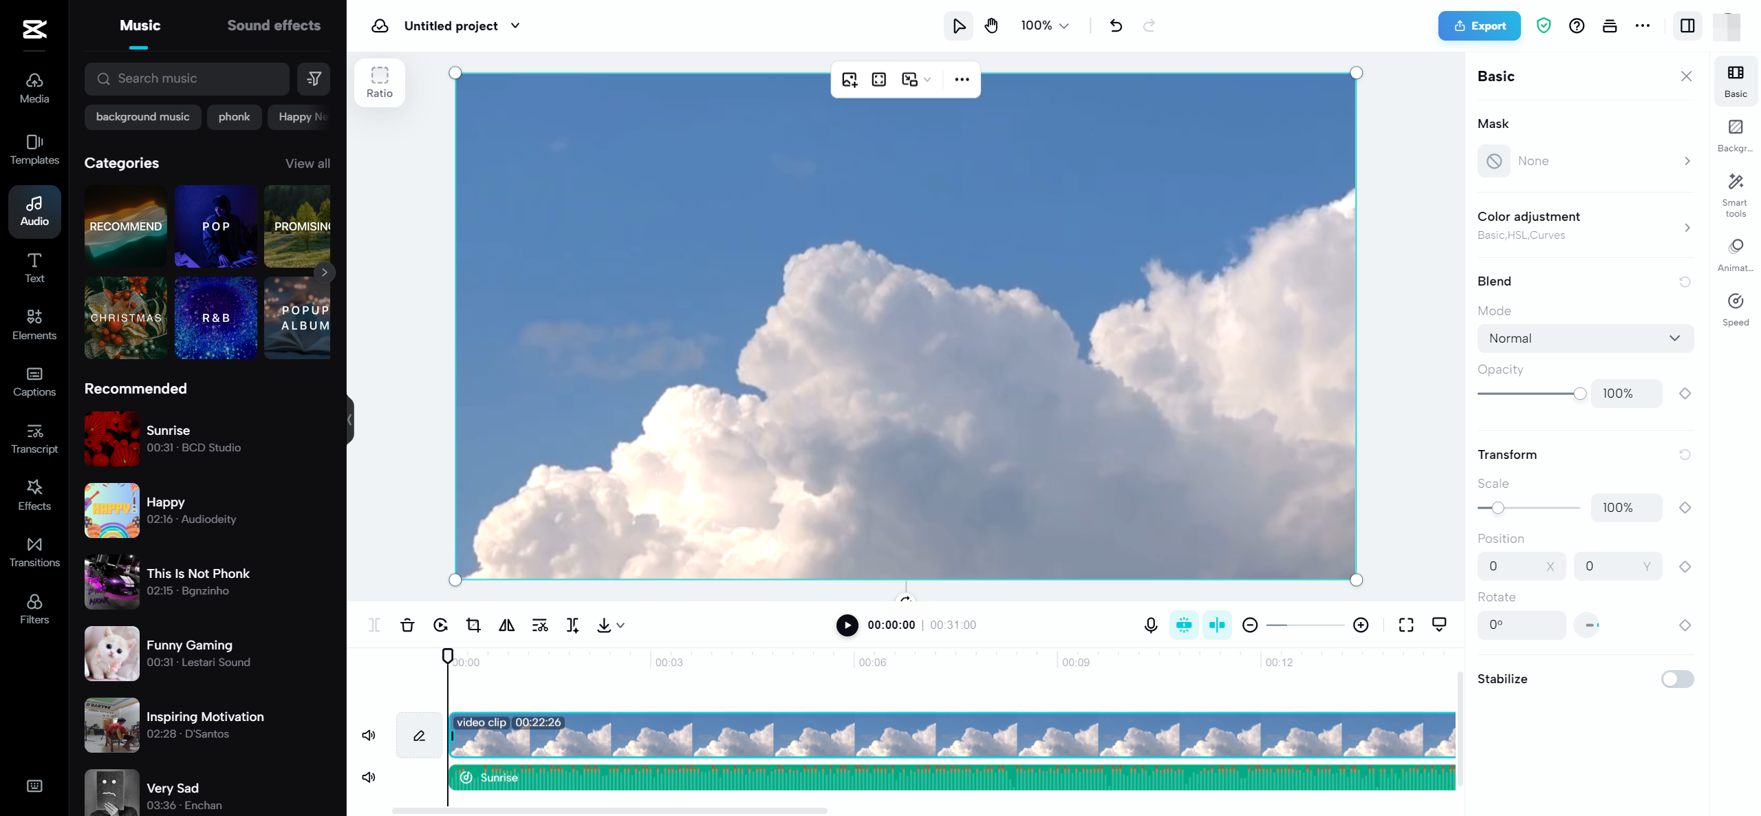Mute the Sunrise audio track
Image resolution: width=1761 pixels, height=816 pixels.
pos(369,777)
